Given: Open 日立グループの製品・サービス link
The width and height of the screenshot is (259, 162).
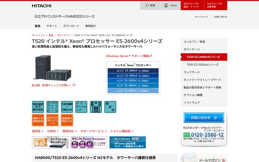Looking at the screenshot, I should coord(192,5).
